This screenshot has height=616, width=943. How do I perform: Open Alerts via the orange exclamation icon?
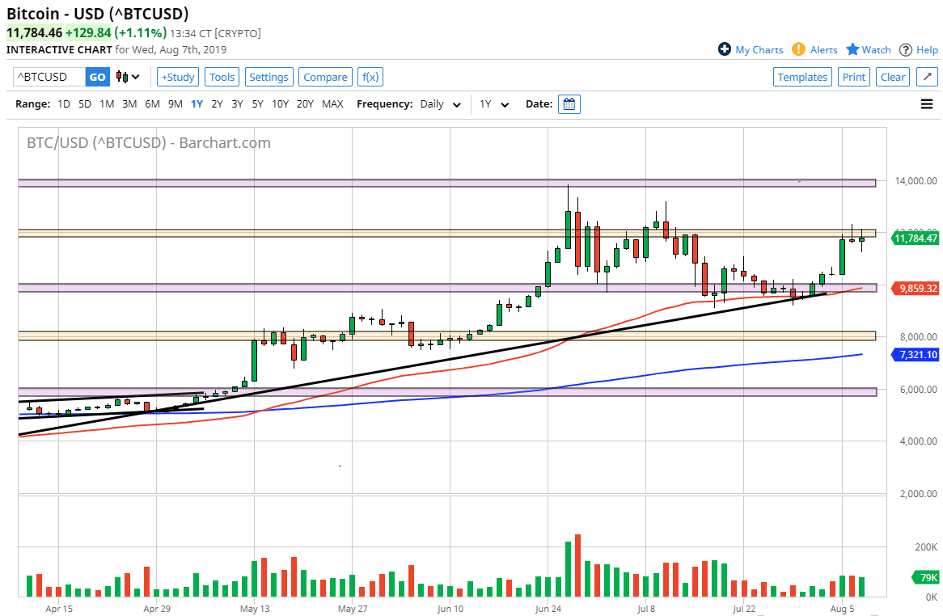(x=798, y=49)
